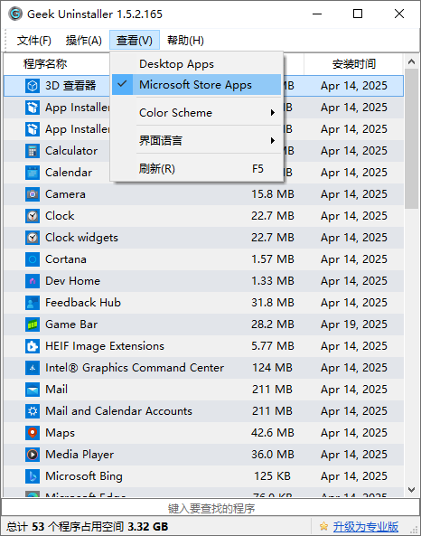This screenshot has height=536, width=421.
Task: Click the 42.6 MB size value
Action: pyautogui.click(x=273, y=433)
